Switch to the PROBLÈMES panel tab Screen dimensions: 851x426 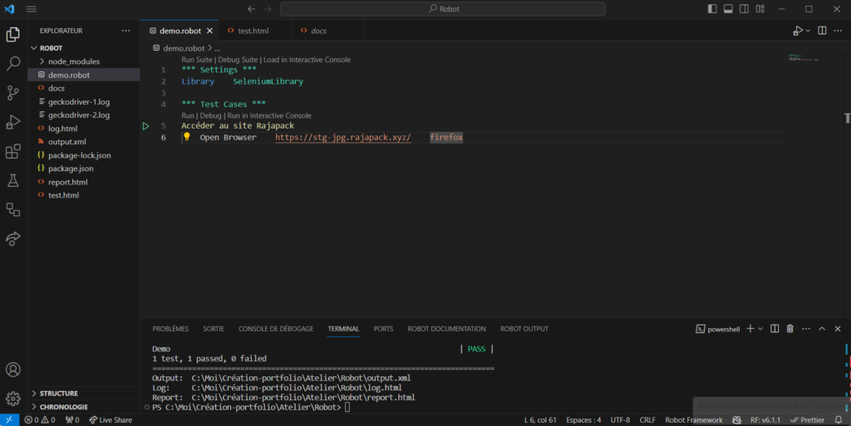click(170, 329)
